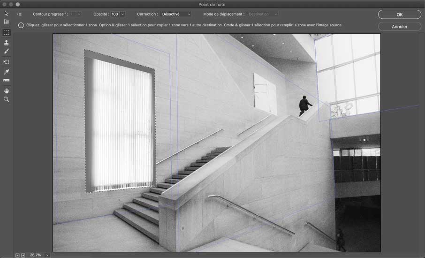Click the Opacité value field showing 100
The height and width of the screenshot is (258, 425).
tap(115, 14)
